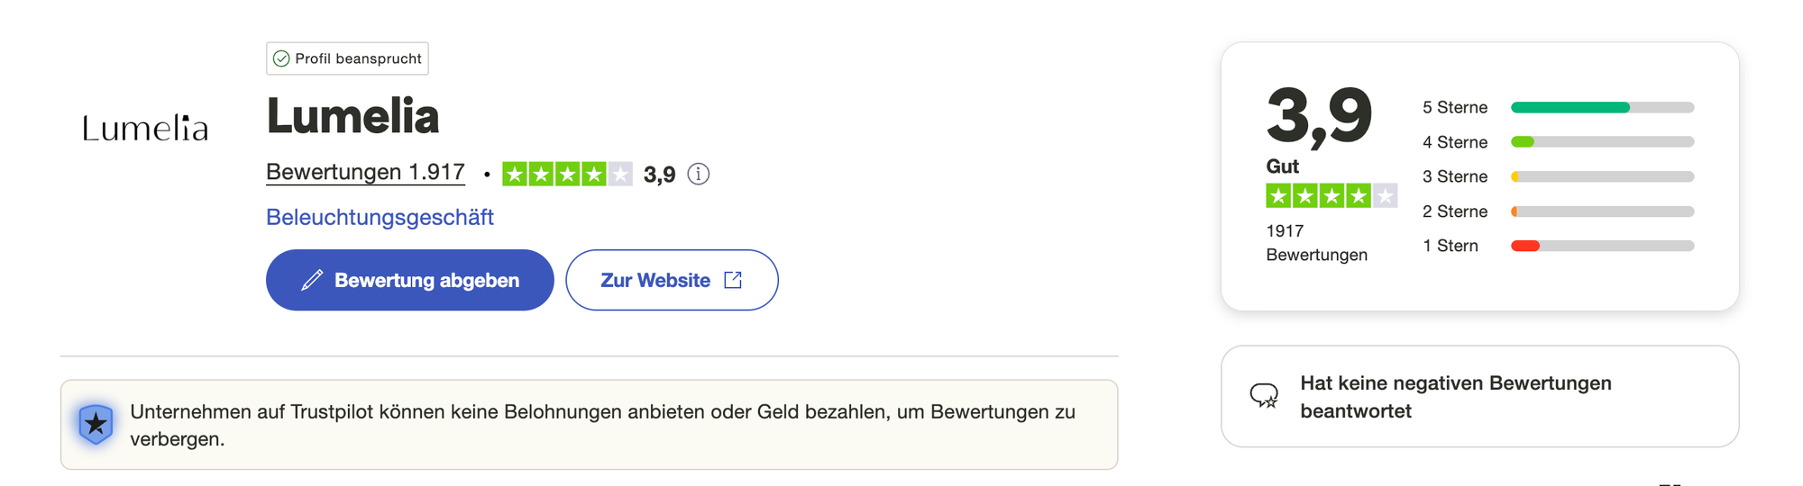Open the Bewertungen 1.917 link
Screen dimensions: 1803x486
click(365, 172)
